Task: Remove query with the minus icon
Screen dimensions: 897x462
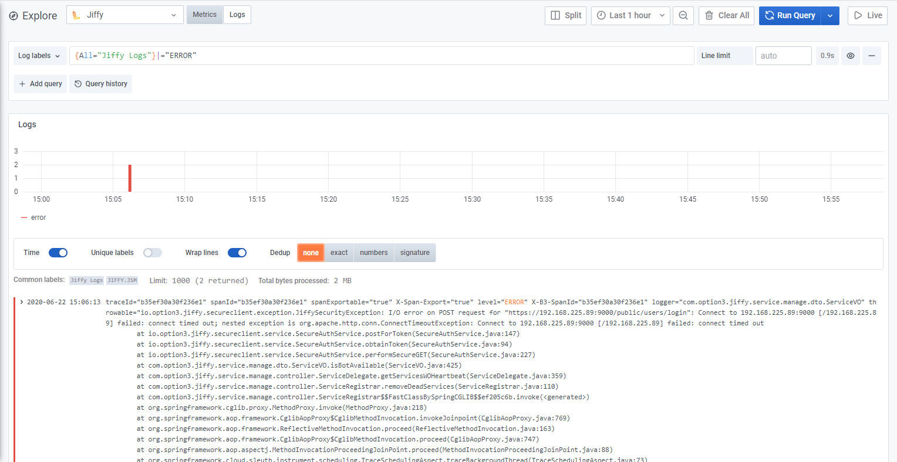Action: (x=872, y=56)
